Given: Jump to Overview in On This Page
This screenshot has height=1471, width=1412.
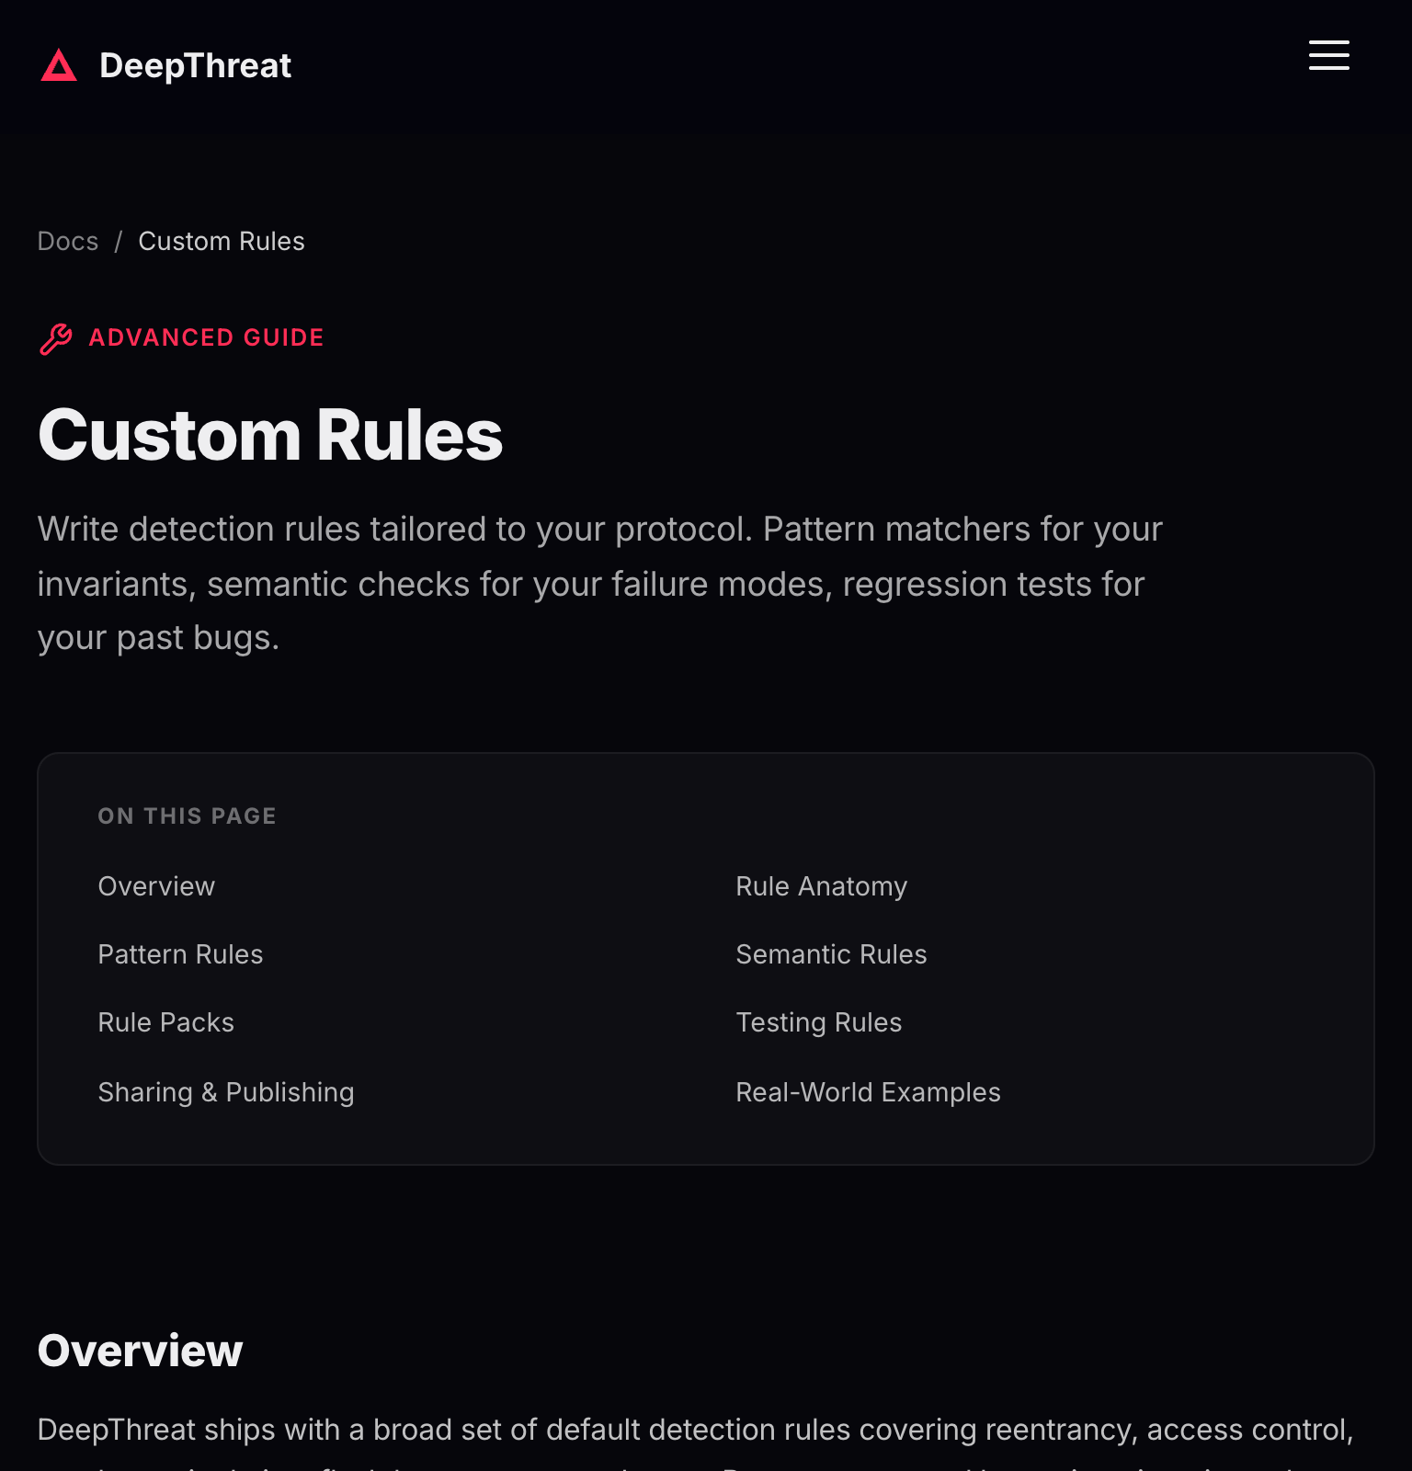Looking at the screenshot, I should tap(156, 886).
